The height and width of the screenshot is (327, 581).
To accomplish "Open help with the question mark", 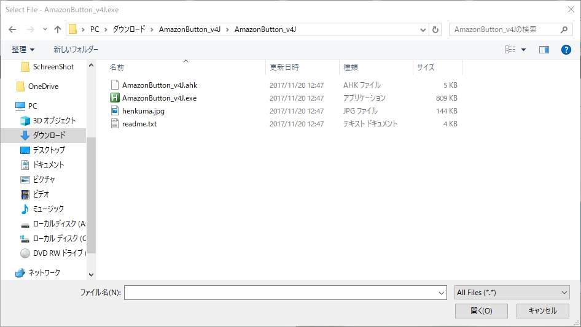I will coord(566,49).
